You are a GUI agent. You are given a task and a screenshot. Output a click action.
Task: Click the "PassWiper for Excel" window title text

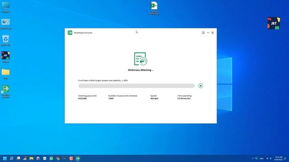click(83, 33)
